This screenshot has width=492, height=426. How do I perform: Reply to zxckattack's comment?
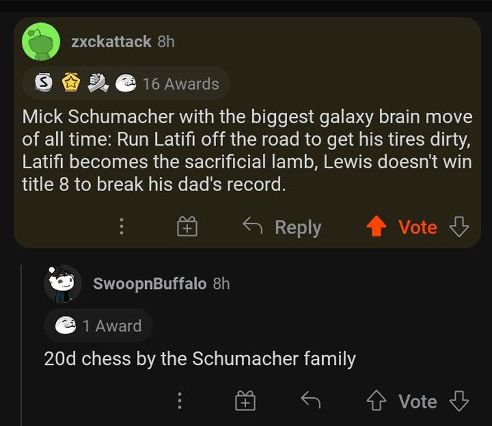point(282,227)
